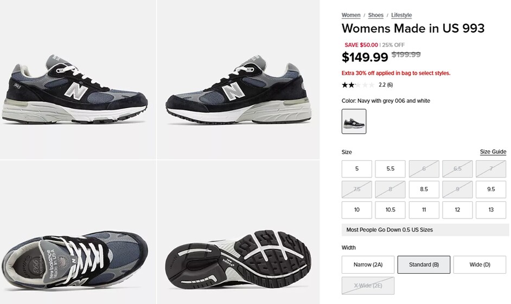Screen dimensions: 511x304
Task: Open the shoe outsole bottom-view image
Action: click(x=238, y=232)
